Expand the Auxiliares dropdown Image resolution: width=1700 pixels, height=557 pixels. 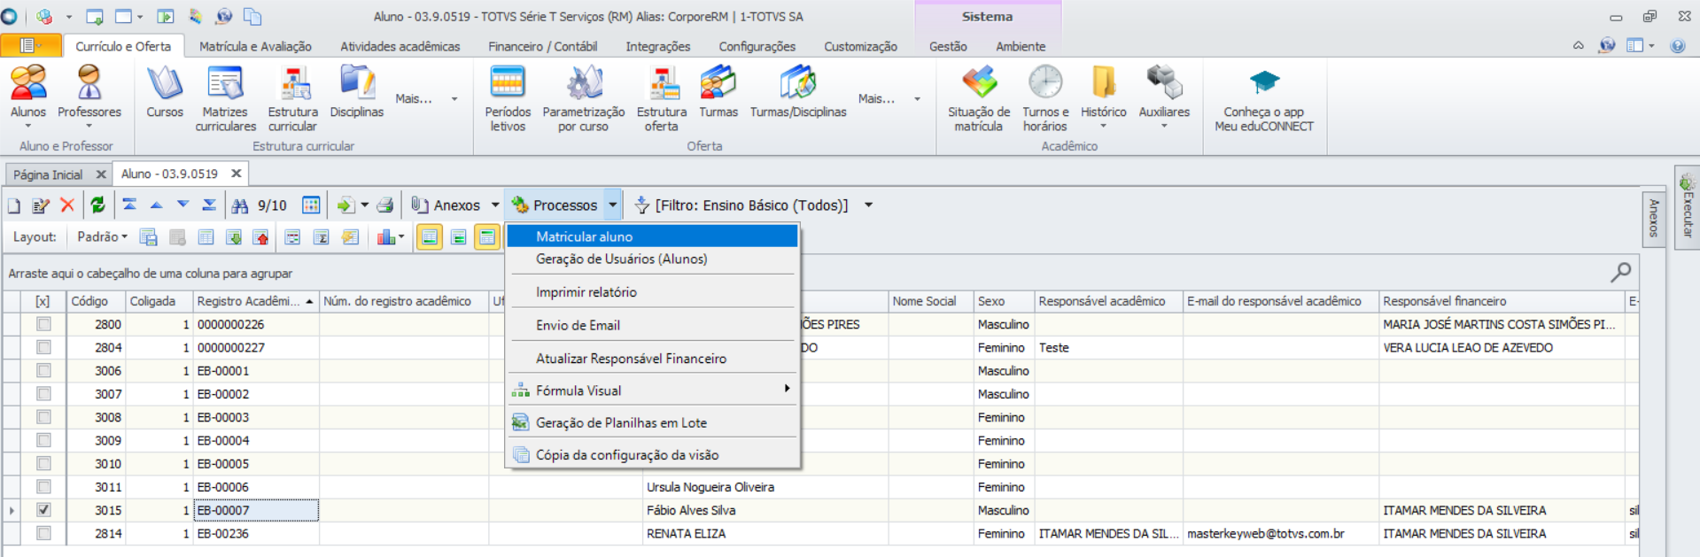[x=1164, y=125]
